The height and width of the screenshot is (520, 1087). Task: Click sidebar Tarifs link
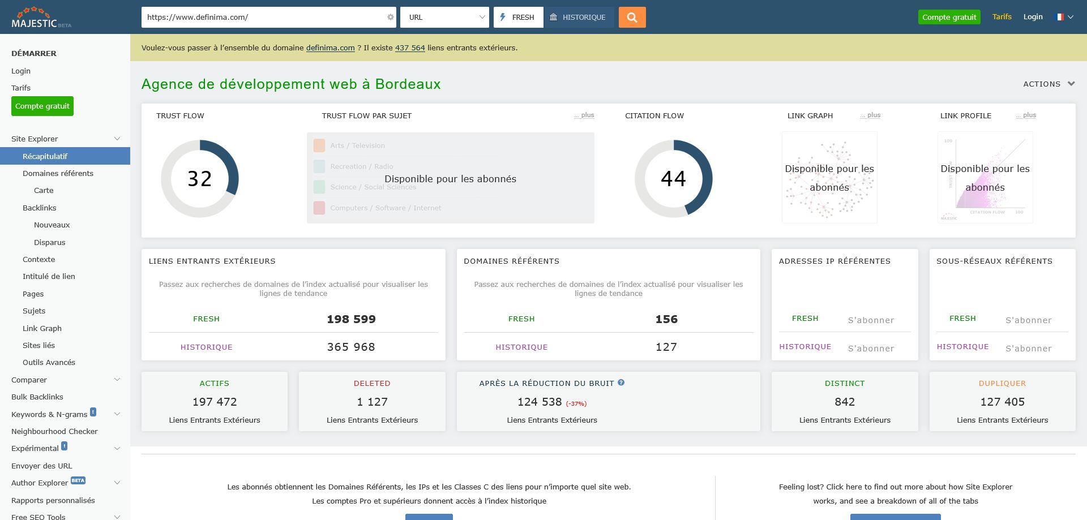21,88
